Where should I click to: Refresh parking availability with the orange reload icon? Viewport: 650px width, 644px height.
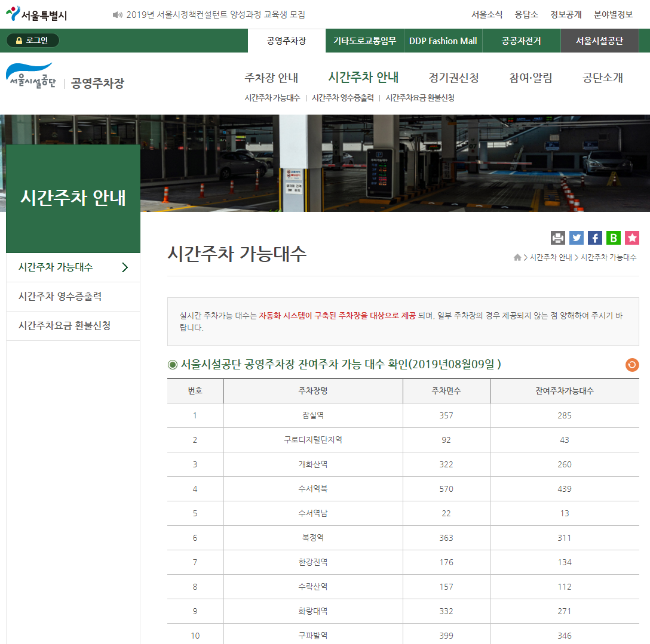(632, 365)
